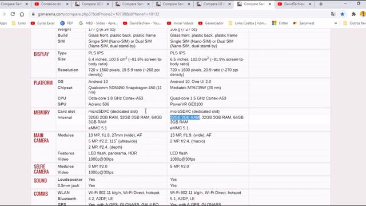Open a new browser tab
366x206 pixels.
click(321, 4)
